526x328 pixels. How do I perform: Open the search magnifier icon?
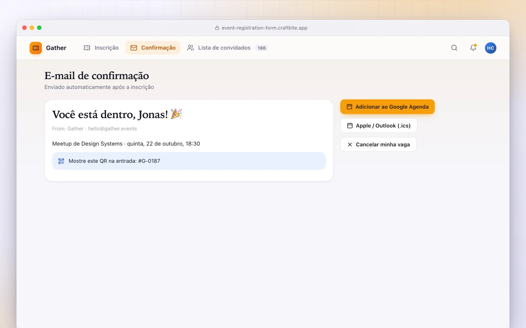[454, 48]
